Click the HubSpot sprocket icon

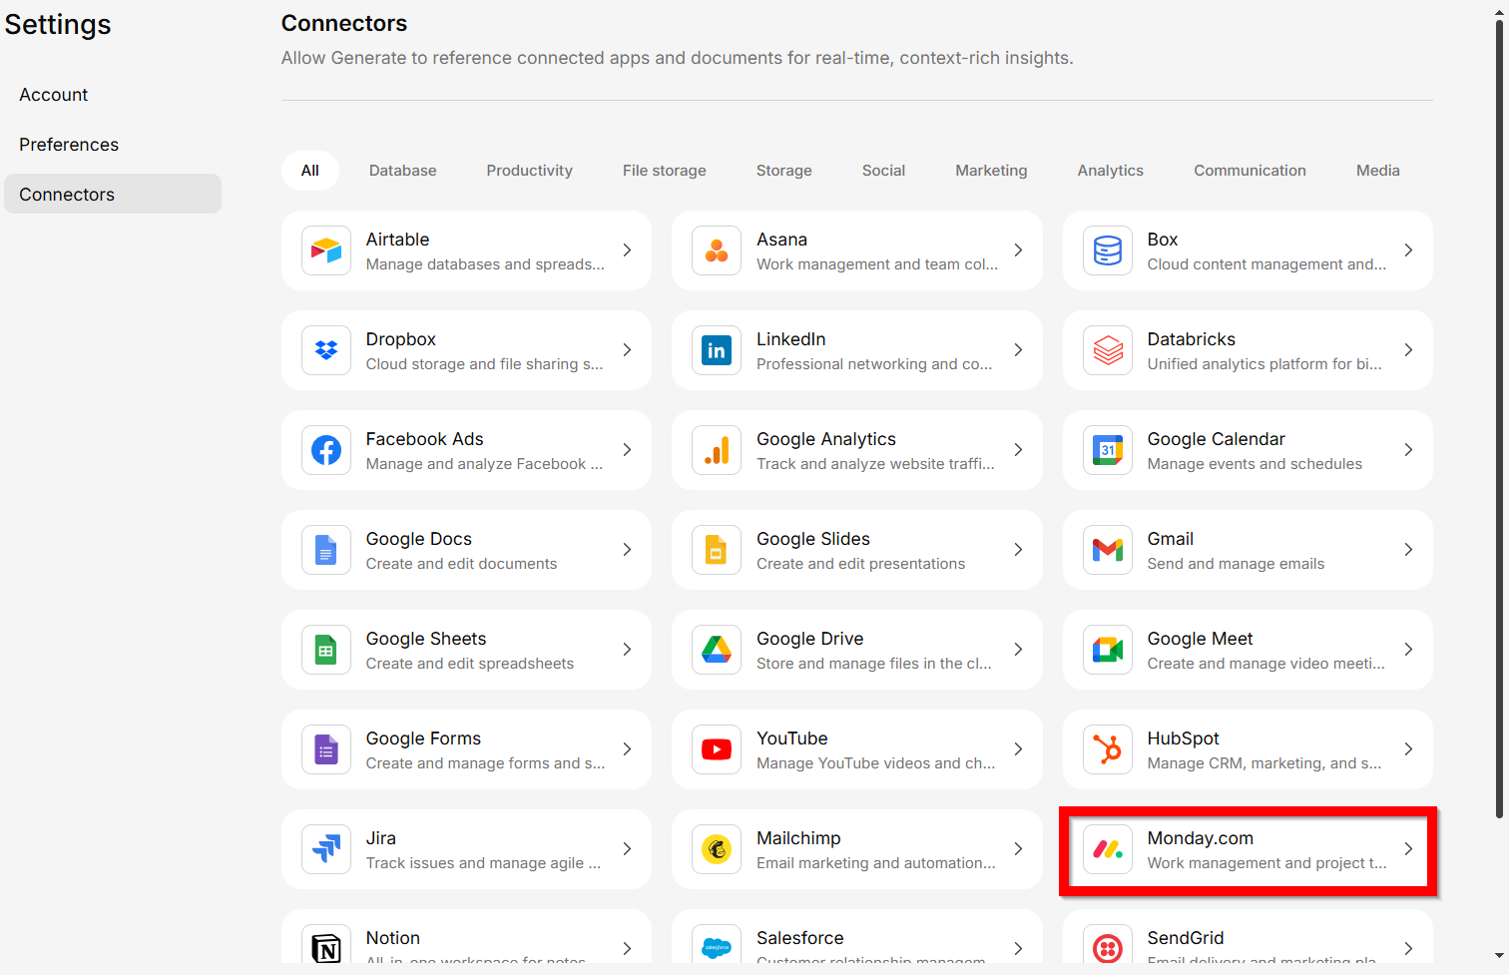[x=1108, y=749]
